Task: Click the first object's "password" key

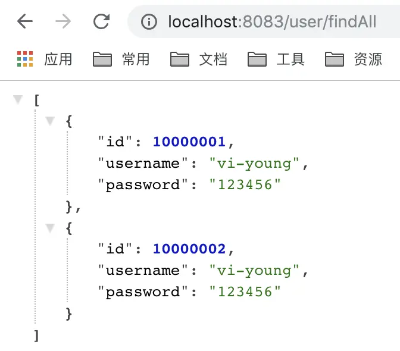Action: pos(143,185)
